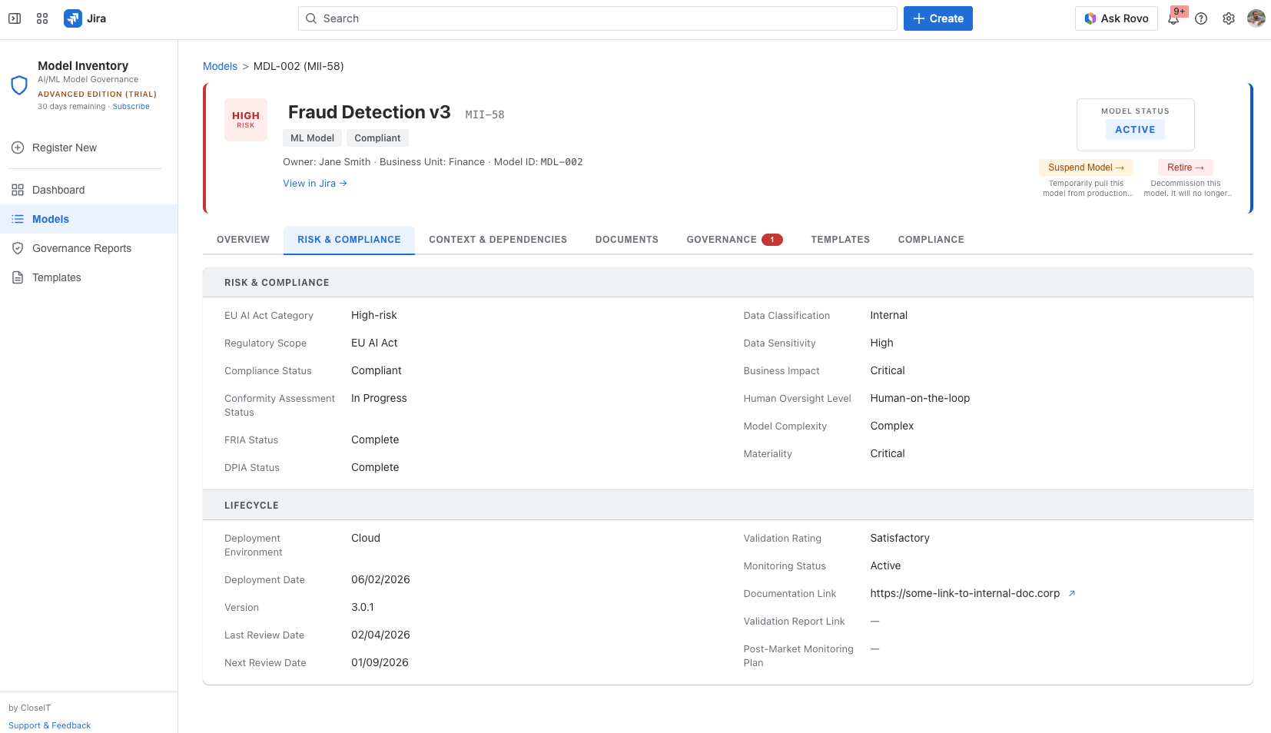The height and width of the screenshot is (733, 1271).
Task: Open the settings gear
Action: [1228, 18]
